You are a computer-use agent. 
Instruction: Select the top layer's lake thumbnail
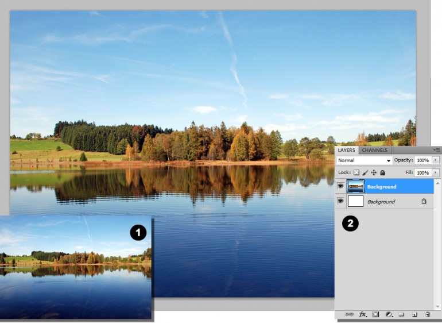pos(355,186)
